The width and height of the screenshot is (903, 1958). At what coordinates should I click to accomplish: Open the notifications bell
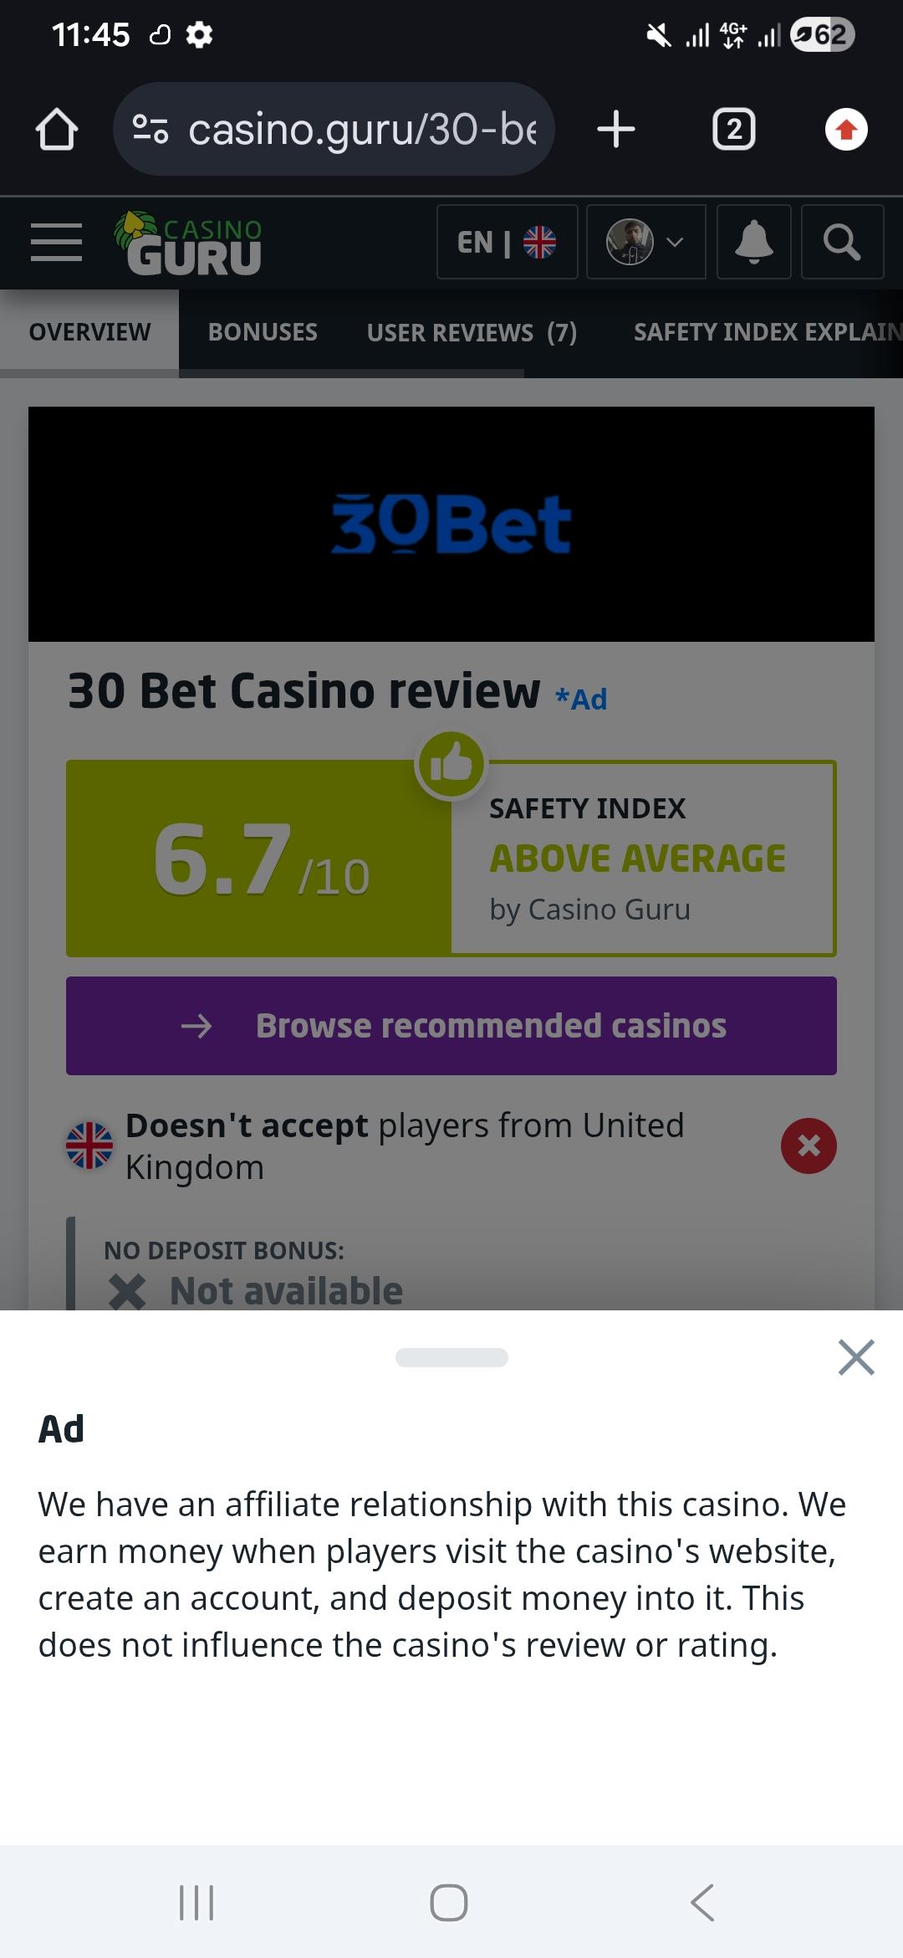tap(753, 242)
